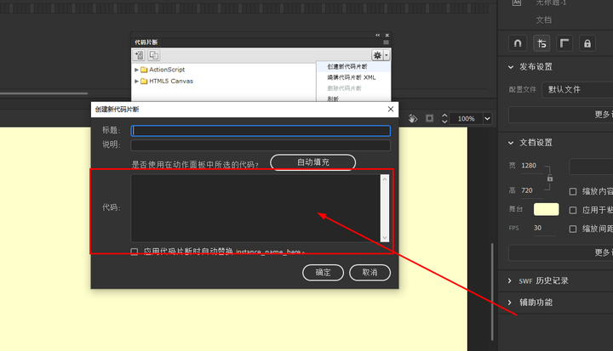This screenshot has height=351, width=613.
Task: Click the Add to current frame icon
Action: point(139,55)
